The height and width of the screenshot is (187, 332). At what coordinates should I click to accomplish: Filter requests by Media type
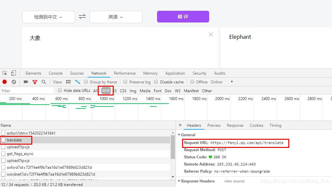(x=145, y=91)
